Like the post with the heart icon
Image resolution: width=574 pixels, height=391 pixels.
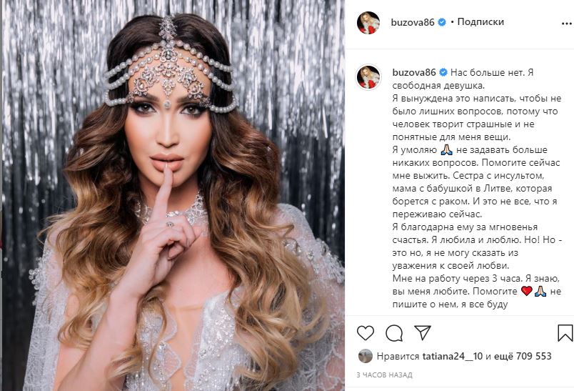tap(366, 332)
